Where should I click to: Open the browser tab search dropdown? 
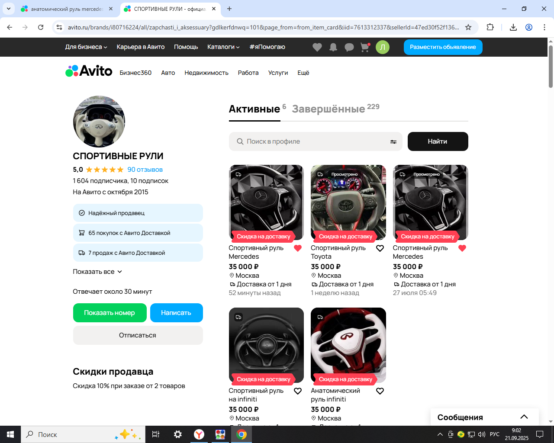[x=9, y=9]
